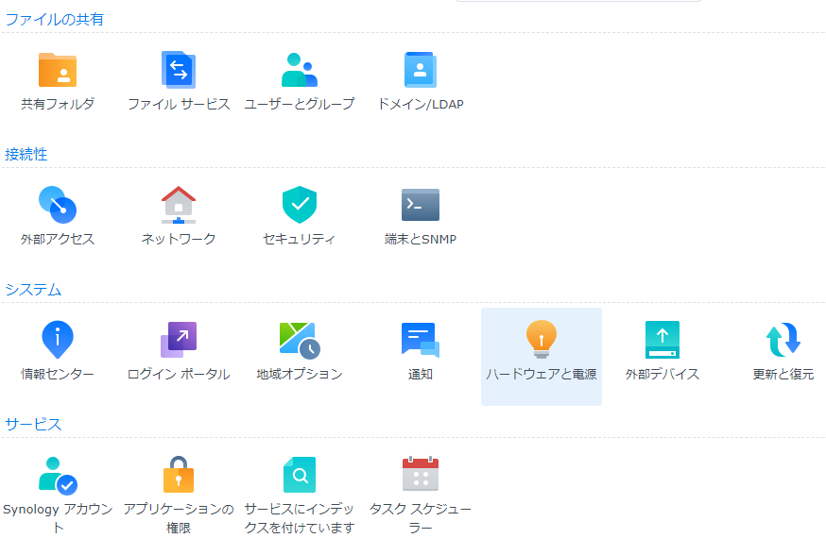
Task: Open 更新と復元 update icon
Action: click(783, 340)
